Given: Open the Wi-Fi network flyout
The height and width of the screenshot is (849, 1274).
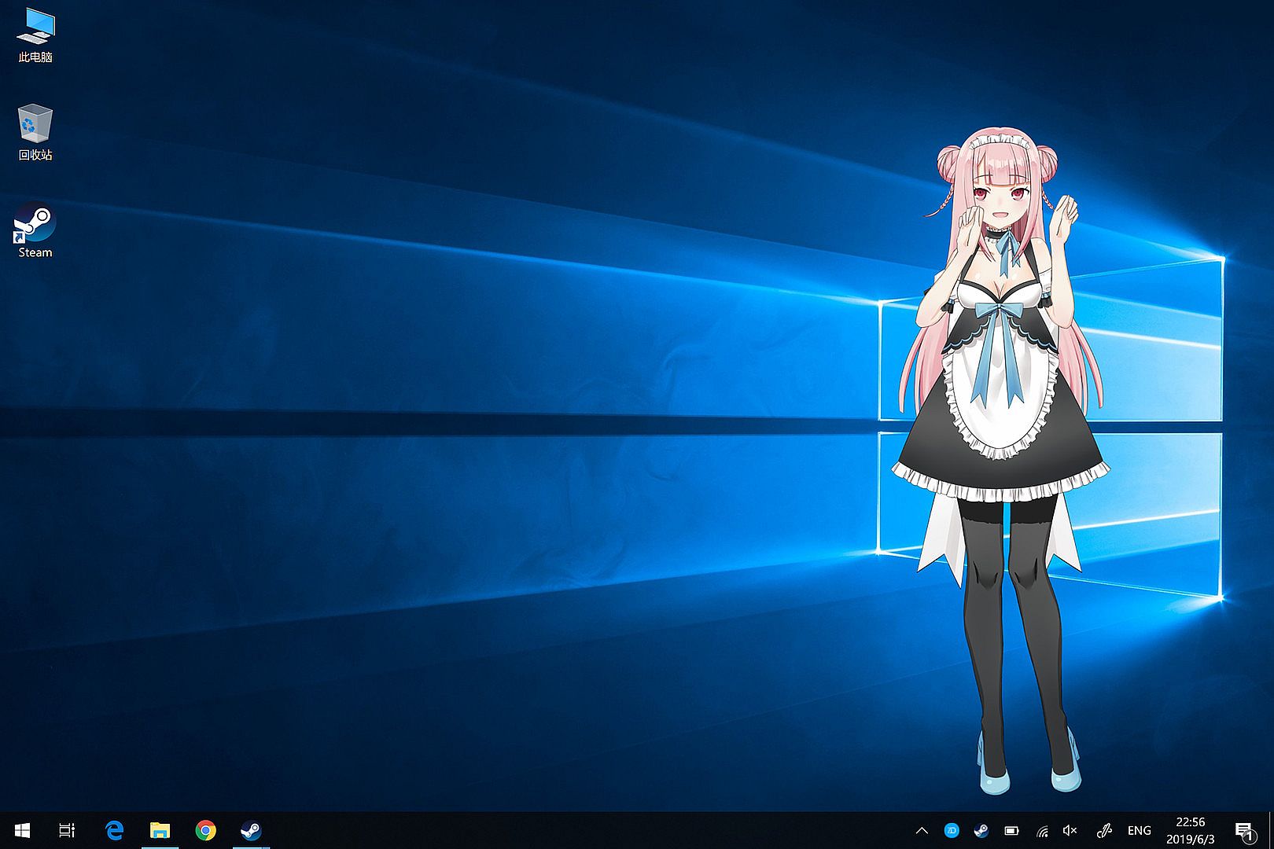Looking at the screenshot, I should [x=1042, y=830].
